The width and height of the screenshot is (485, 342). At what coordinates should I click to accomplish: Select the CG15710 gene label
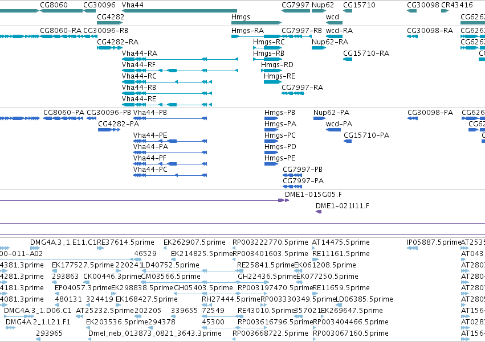tap(359, 5)
